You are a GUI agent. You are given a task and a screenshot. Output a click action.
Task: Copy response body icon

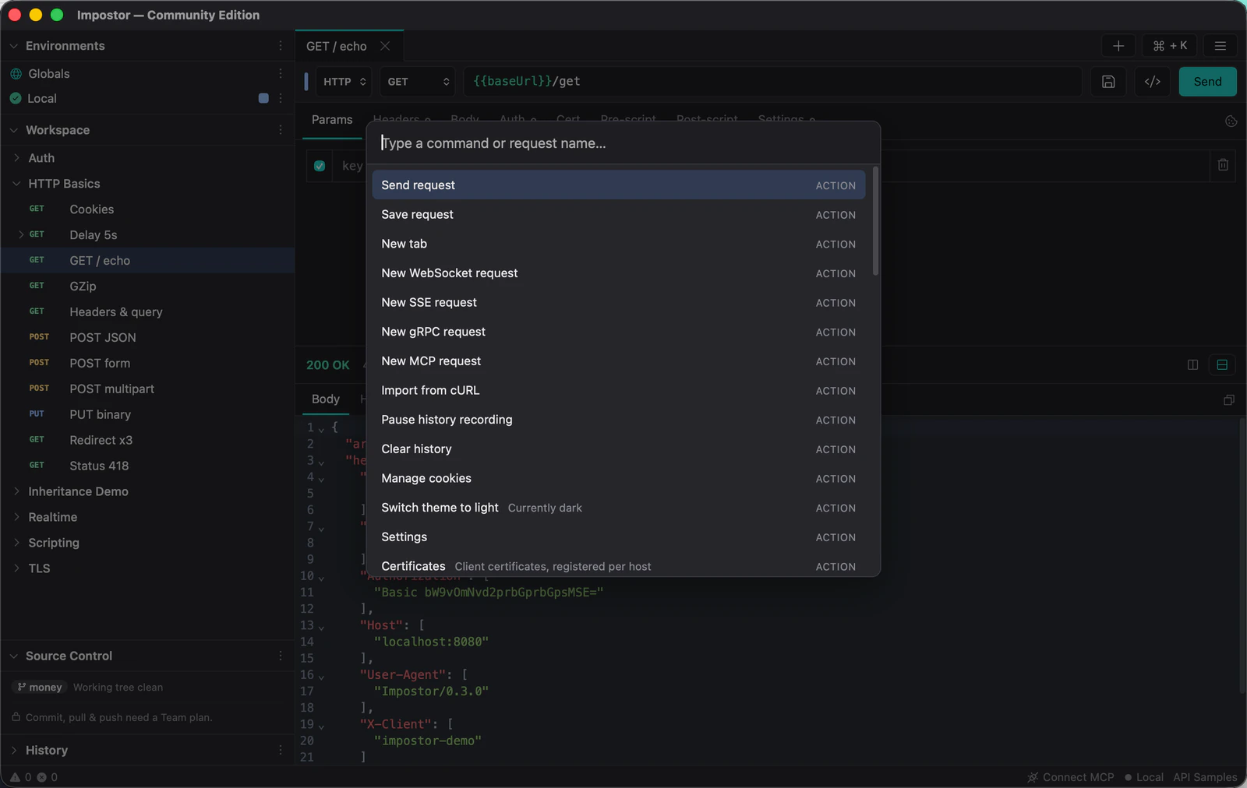point(1229,399)
